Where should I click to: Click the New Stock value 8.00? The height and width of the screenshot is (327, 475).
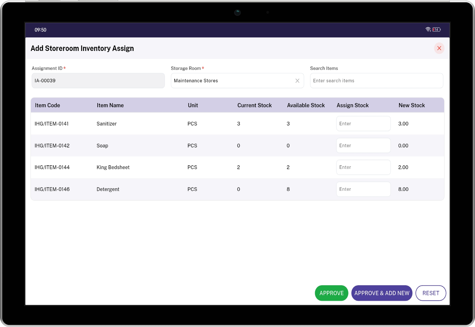(403, 189)
